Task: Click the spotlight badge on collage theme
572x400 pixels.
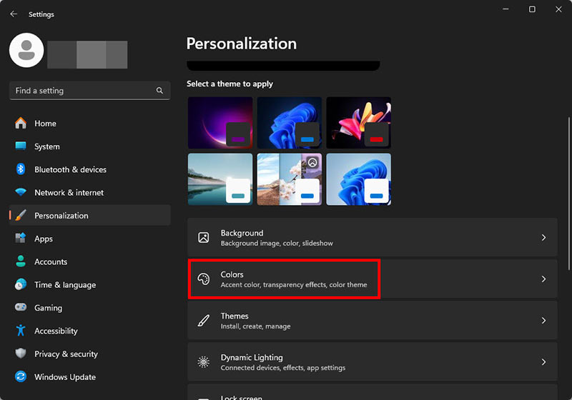Action: click(x=312, y=162)
